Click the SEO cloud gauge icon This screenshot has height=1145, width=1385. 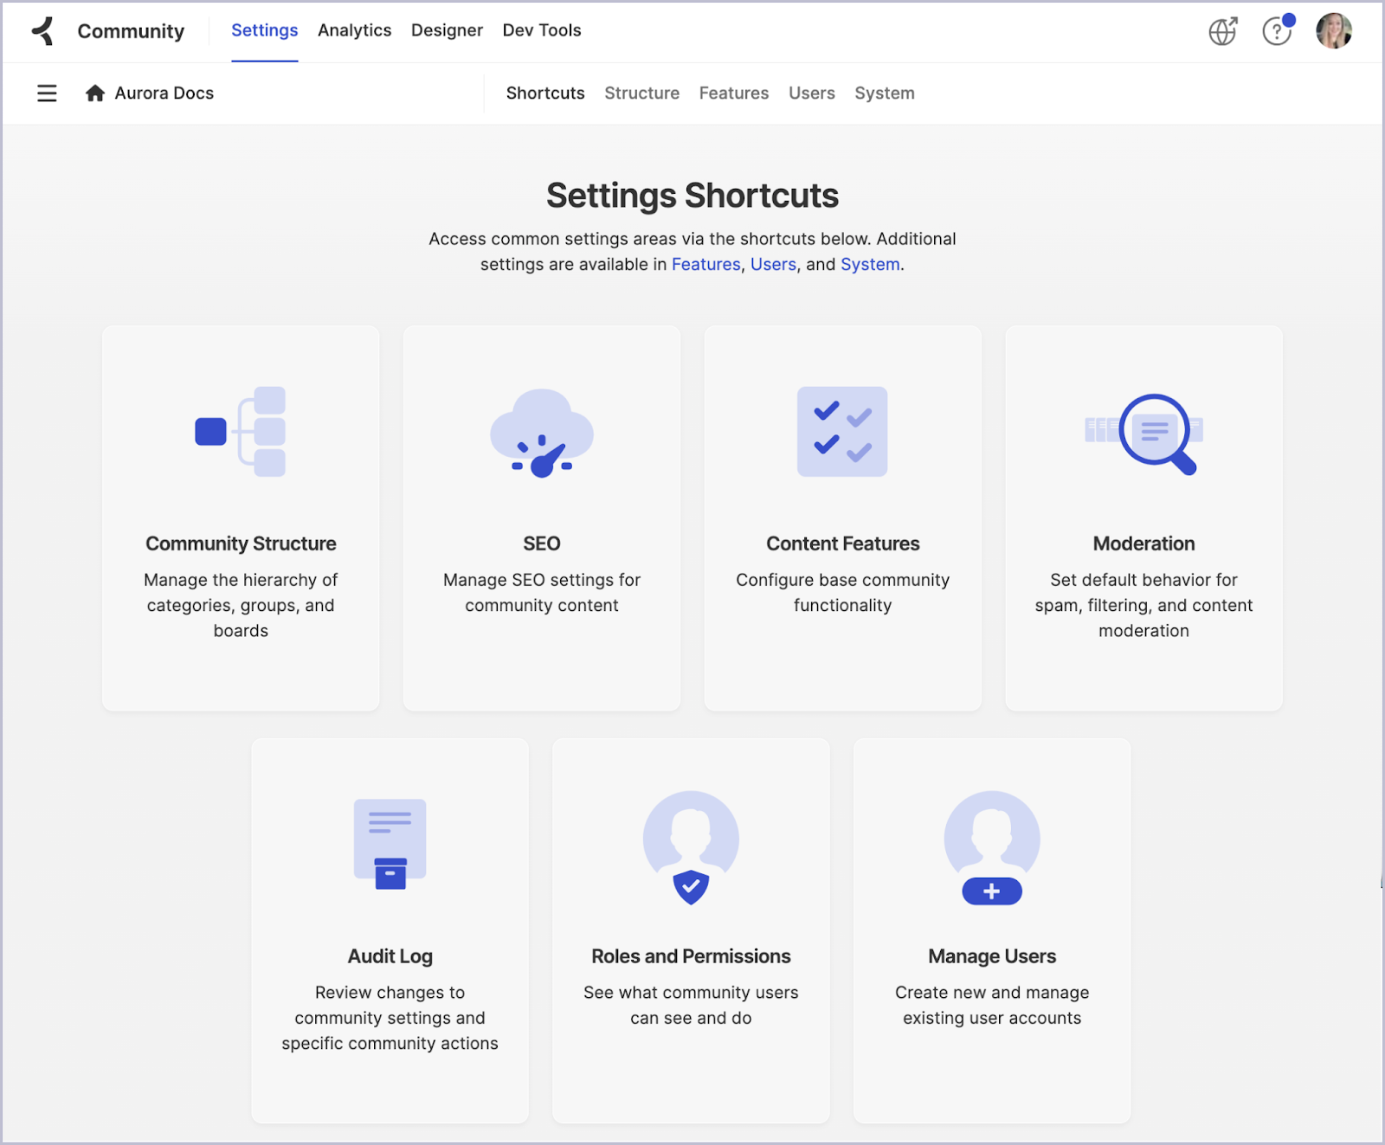[x=541, y=433]
